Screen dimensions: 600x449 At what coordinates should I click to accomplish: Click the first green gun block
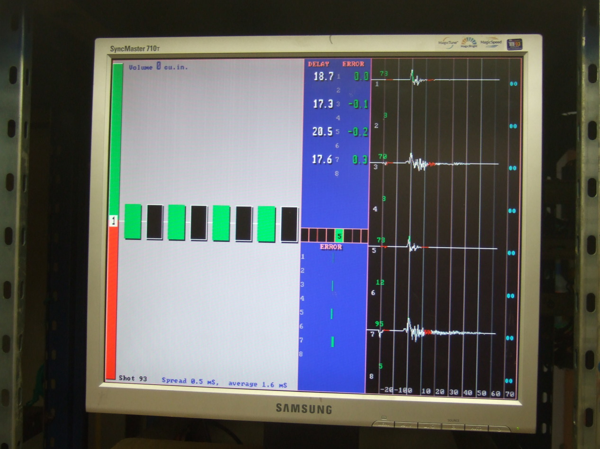click(x=133, y=222)
